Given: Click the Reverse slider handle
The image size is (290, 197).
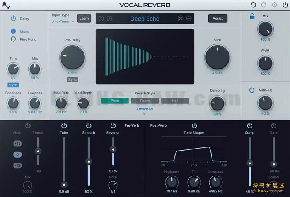Looking at the screenshot, I should pyautogui.click(x=113, y=149).
